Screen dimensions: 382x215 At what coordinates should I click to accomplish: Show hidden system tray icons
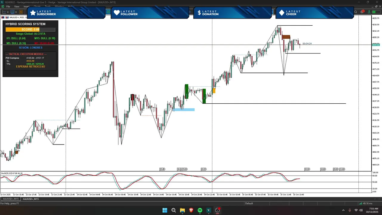tap(343, 210)
